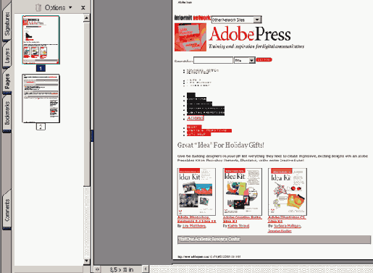Open the Options dropdown menu

pyautogui.click(x=58, y=8)
